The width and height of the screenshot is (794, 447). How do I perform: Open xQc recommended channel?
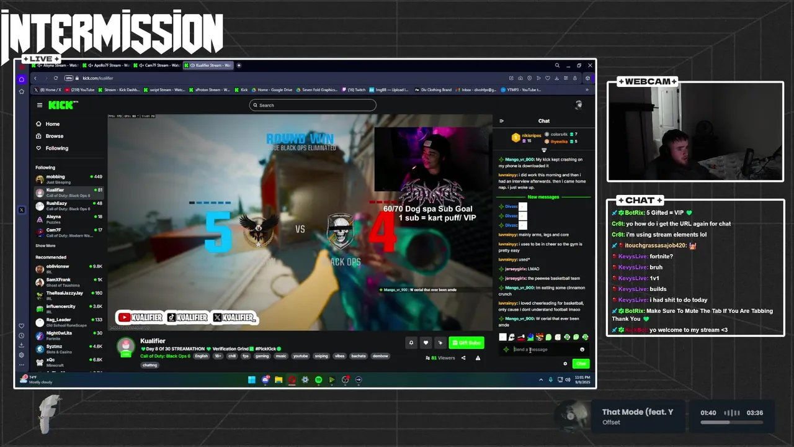69,362
